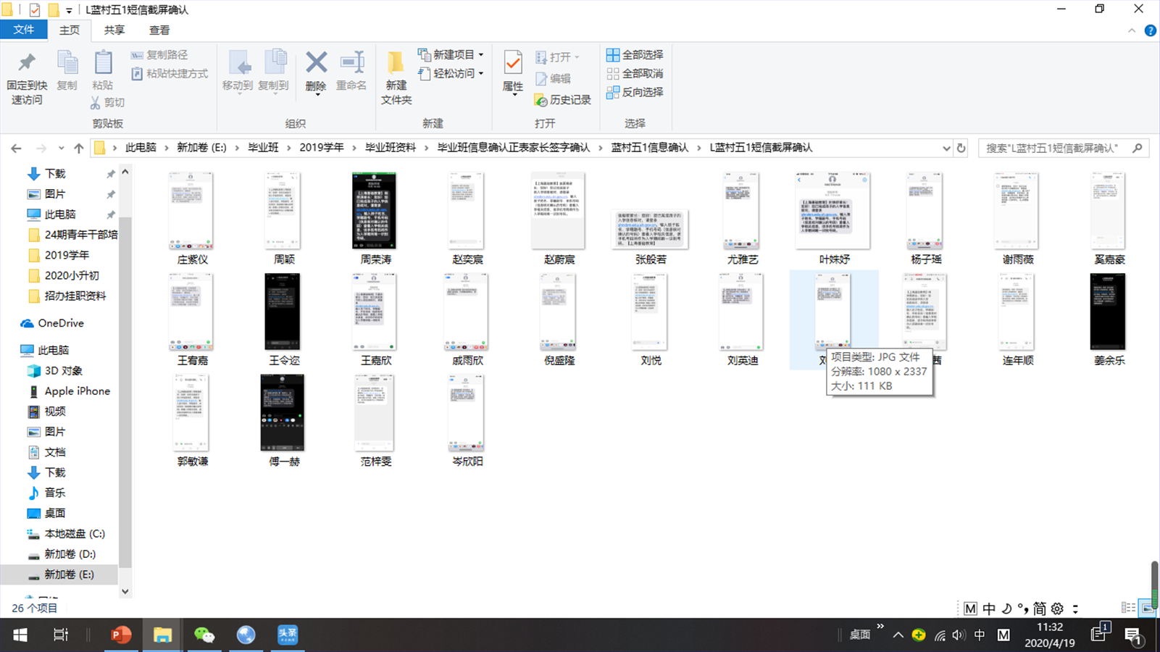Viewport: 1160px width, 652px height.
Task: Click Invert Selection (反向选择)
Action: click(635, 93)
